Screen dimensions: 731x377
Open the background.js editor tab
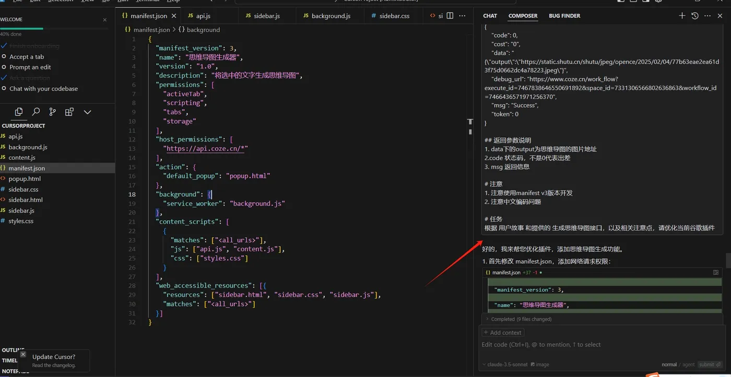331,16
